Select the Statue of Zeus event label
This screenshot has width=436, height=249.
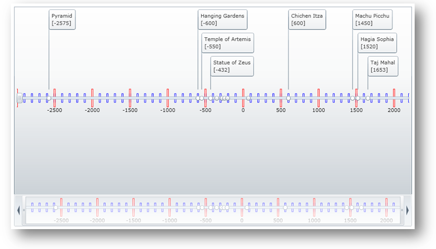point(232,66)
